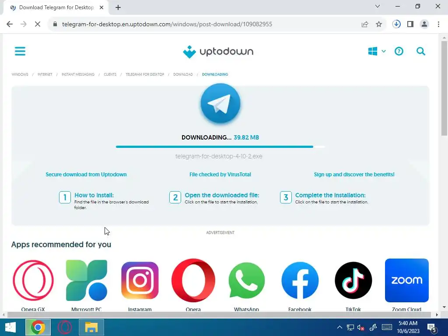This screenshot has height=336, width=448.
Task: Open the Windows Start button
Action: click(x=10, y=327)
